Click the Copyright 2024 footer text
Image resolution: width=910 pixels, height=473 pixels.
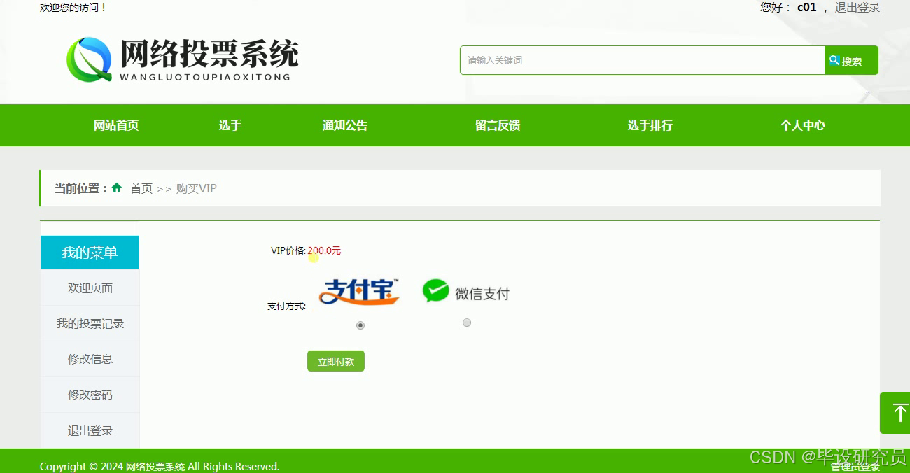(160, 467)
